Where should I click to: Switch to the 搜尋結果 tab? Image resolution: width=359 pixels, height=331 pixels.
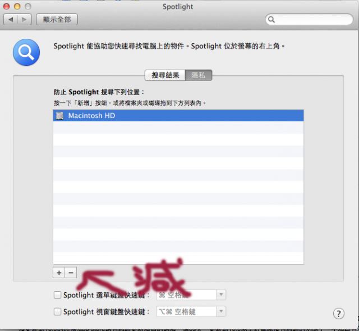165,75
